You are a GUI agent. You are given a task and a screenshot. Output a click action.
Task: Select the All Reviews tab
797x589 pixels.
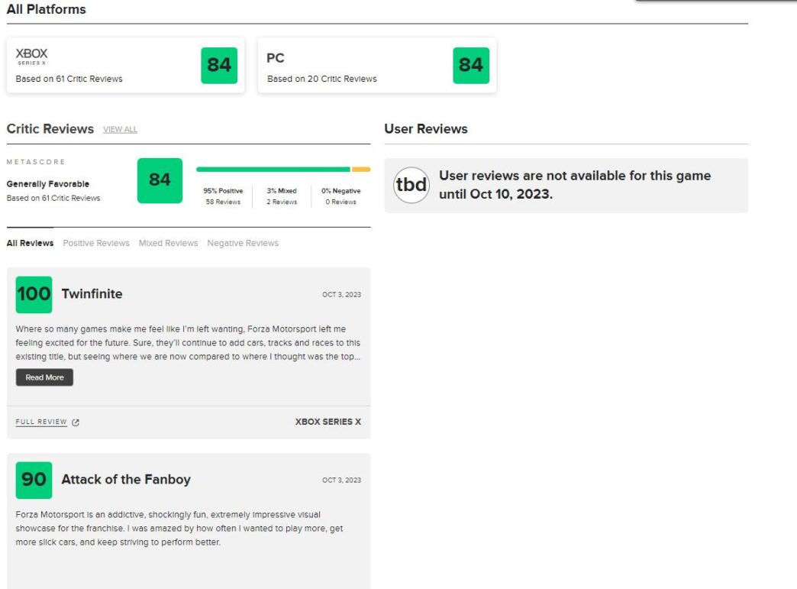point(30,243)
